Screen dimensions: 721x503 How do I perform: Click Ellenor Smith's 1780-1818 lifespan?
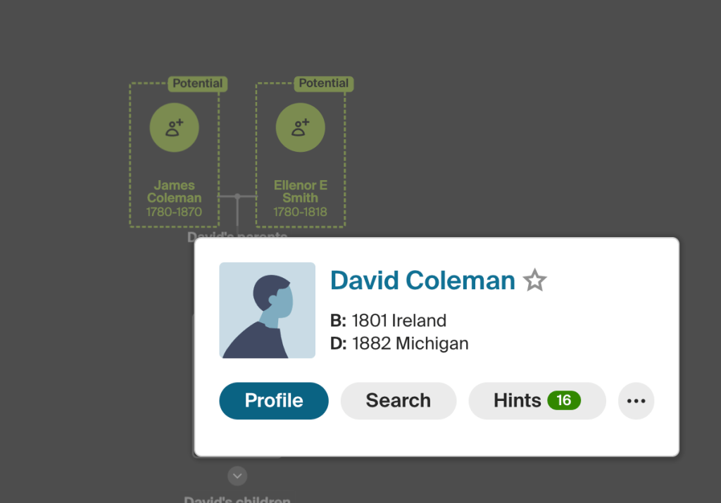pyautogui.click(x=300, y=212)
